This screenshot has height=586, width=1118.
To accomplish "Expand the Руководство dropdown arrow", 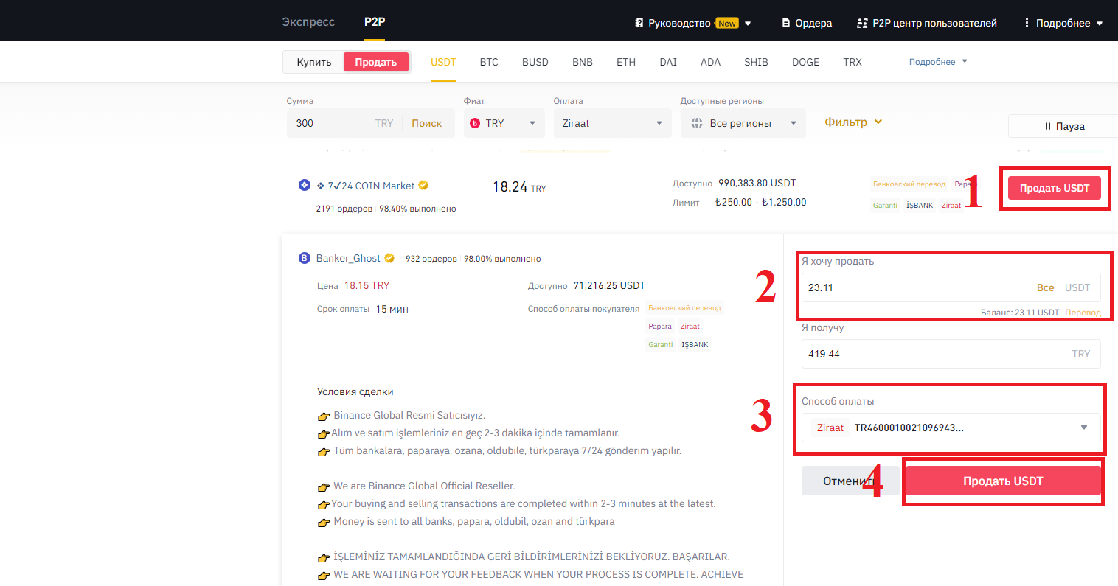I will (x=748, y=24).
